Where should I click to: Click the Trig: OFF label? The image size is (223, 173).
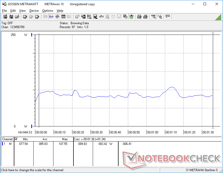tap(7, 23)
